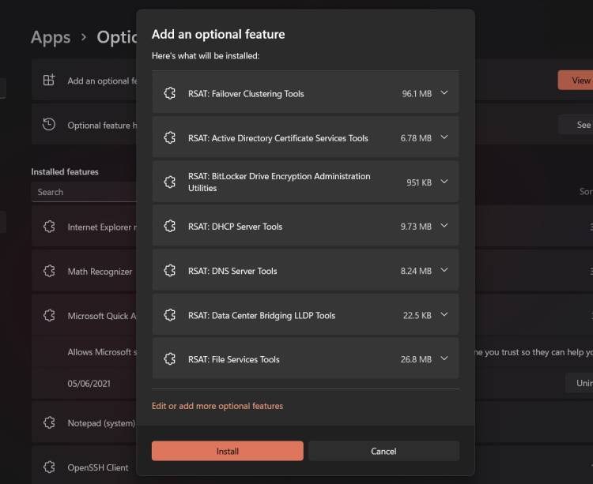Screen dimensions: 593x484
Task: Click the puzzle icon beside RSAT: File Services Tools
Action: 170,359
